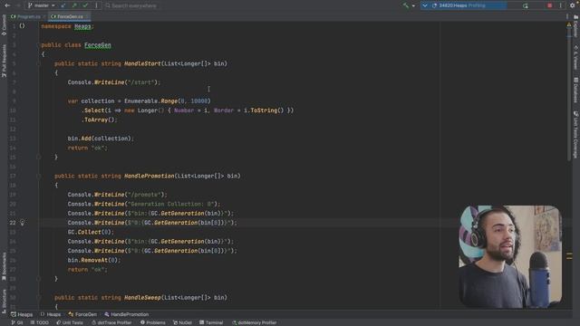Click the Search everywhere field
Viewport: 580px width, 326px height.
click(x=130, y=5)
